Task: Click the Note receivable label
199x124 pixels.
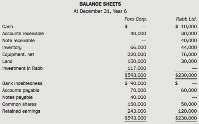Action: 18,40
